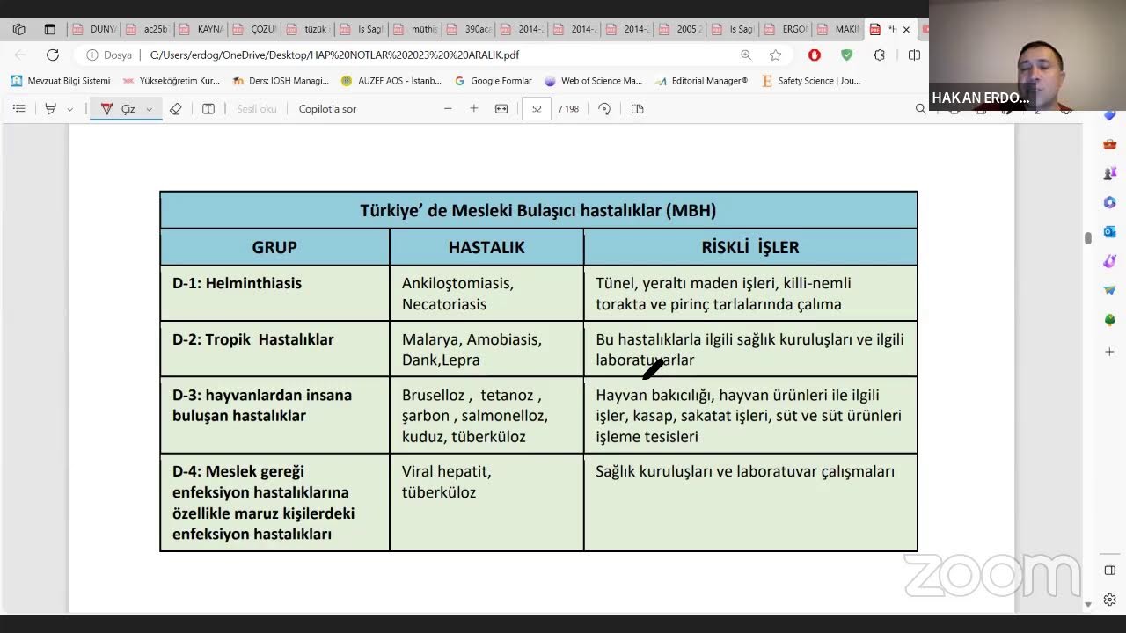Open Mevzuat Bilgi Sistemi bookmark

click(x=61, y=81)
